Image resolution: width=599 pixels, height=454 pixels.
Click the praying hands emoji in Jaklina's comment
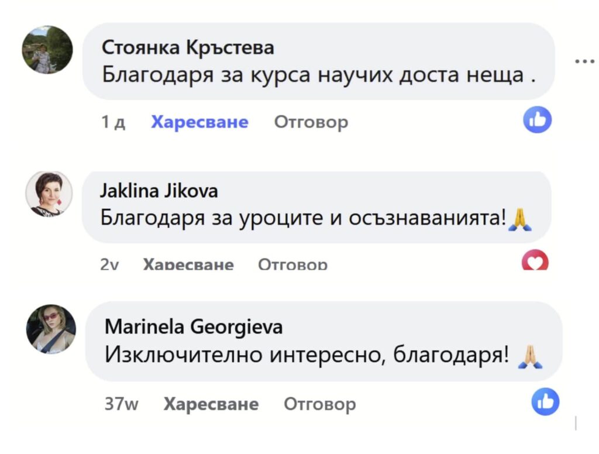pyautogui.click(x=519, y=219)
